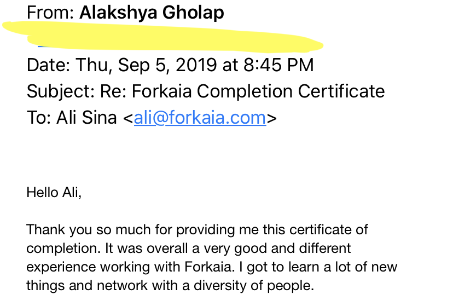This screenshot has width=453, height=306.
Task: Click the 'Date:' label
Action: (49, 65)
